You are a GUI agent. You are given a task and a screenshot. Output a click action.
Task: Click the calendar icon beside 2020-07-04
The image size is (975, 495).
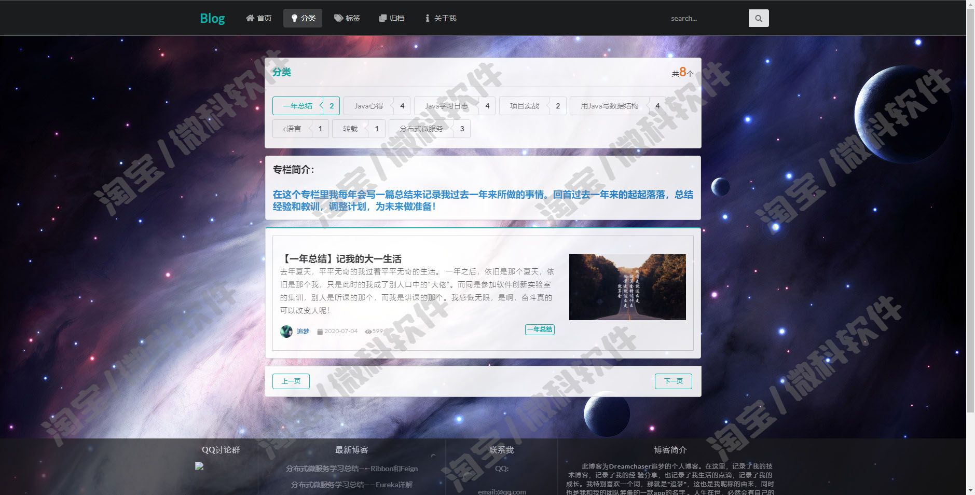(x=320, y=332)
